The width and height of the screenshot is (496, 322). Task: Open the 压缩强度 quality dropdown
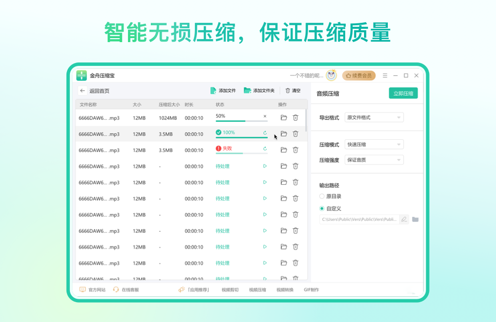374,160
